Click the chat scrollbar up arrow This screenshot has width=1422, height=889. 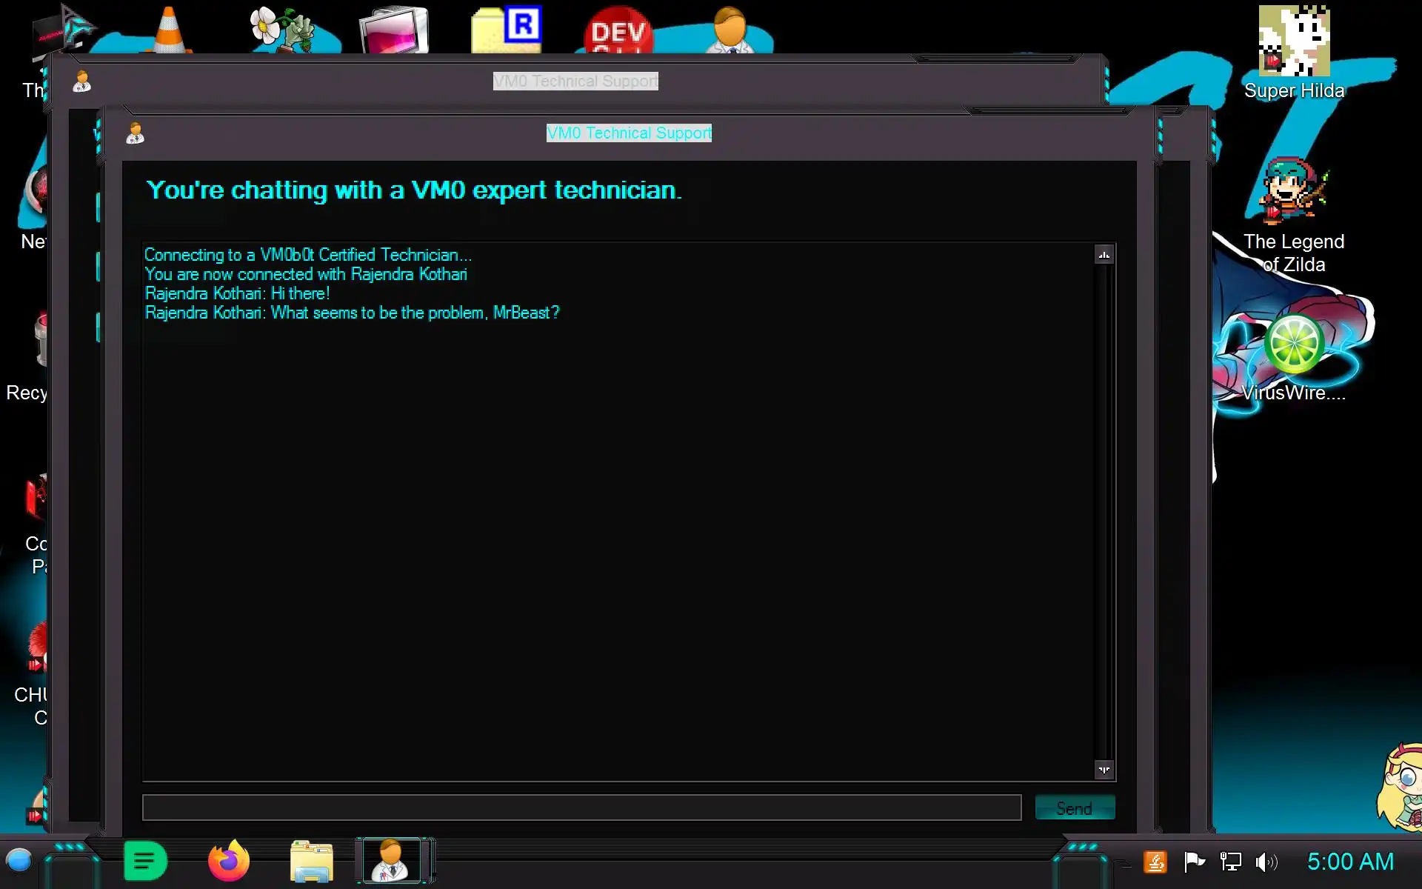click(x=1104, y=255)
